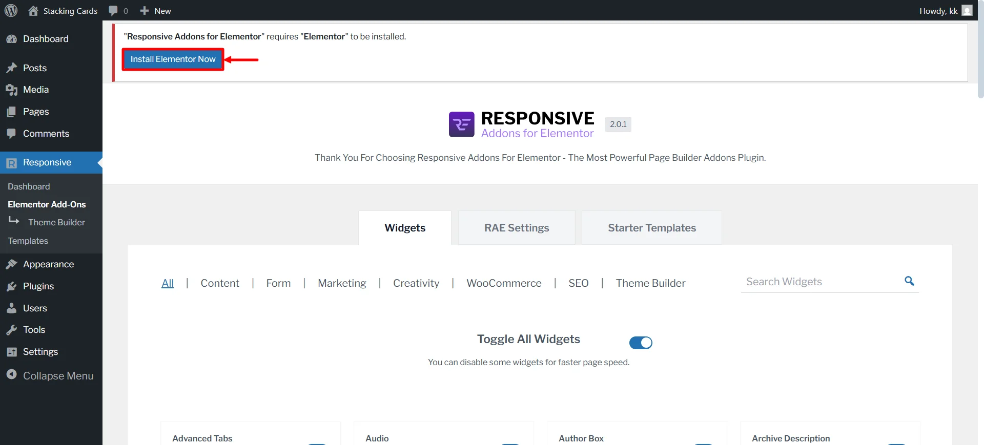Open the Responsive menu item

tap(51, 163)
